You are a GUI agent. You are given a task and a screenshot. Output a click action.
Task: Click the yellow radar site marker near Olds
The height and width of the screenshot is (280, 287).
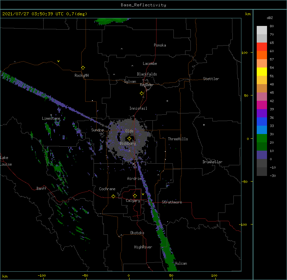click(x=129, y=139)
